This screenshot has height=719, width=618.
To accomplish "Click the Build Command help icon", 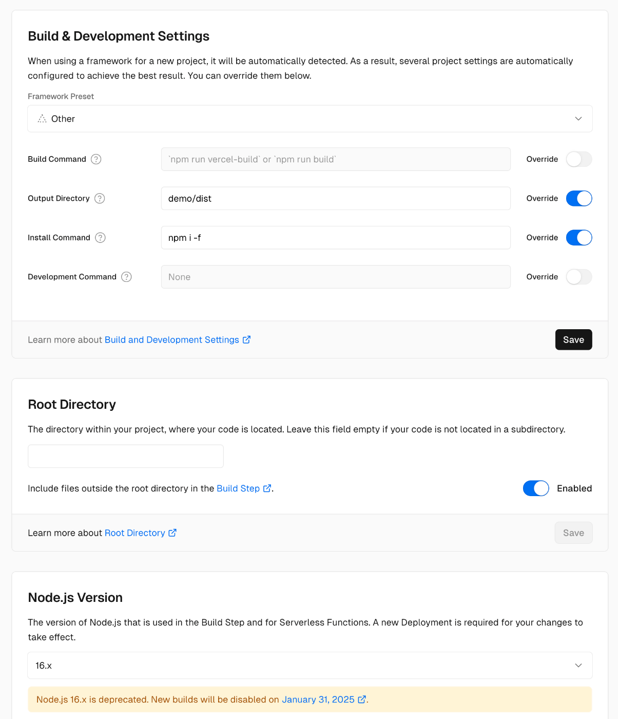I will (x=96, y=159).
